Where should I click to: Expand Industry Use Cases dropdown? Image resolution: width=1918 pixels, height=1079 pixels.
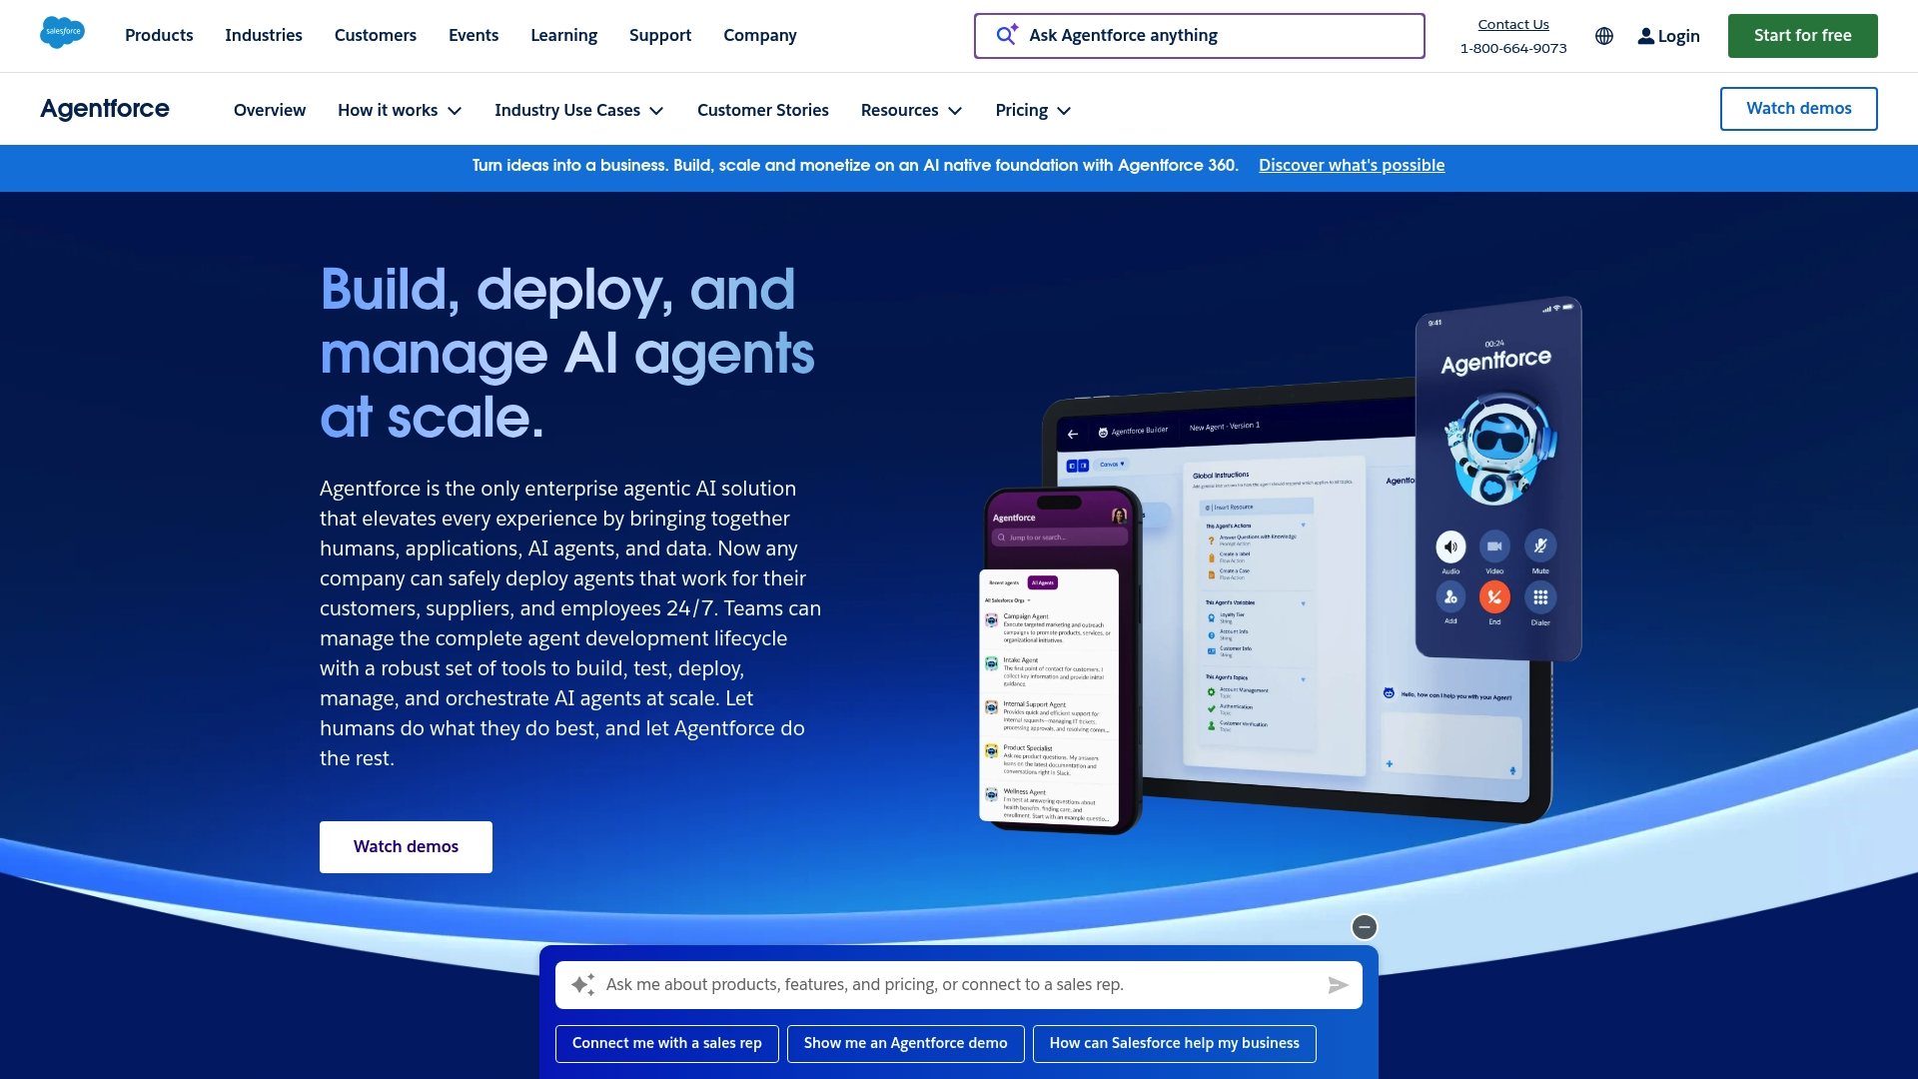point(579,110)
